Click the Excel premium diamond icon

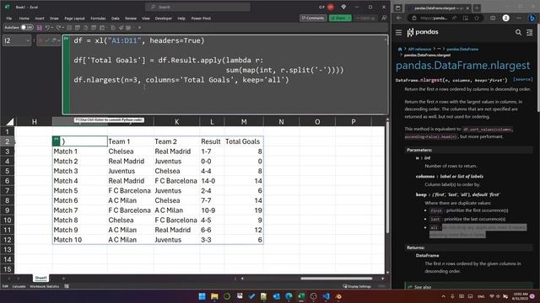point(343,7)
